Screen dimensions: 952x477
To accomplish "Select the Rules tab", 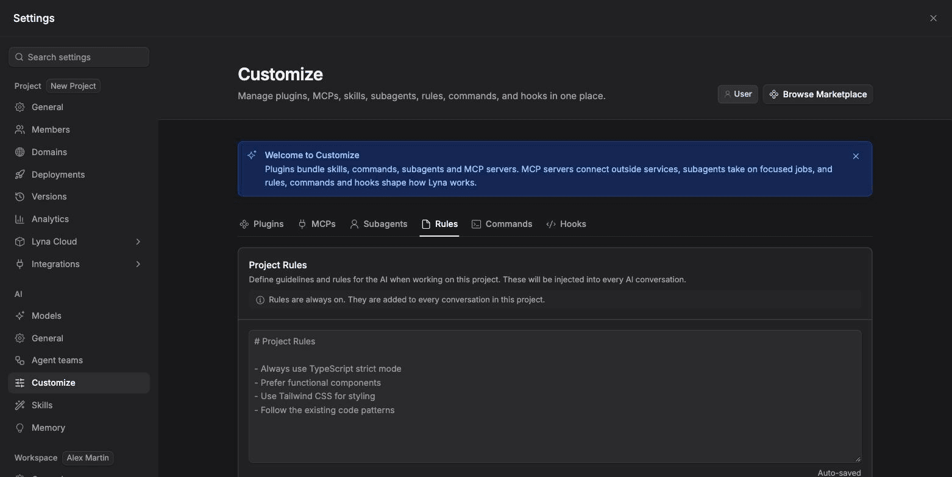I will 439,224.
